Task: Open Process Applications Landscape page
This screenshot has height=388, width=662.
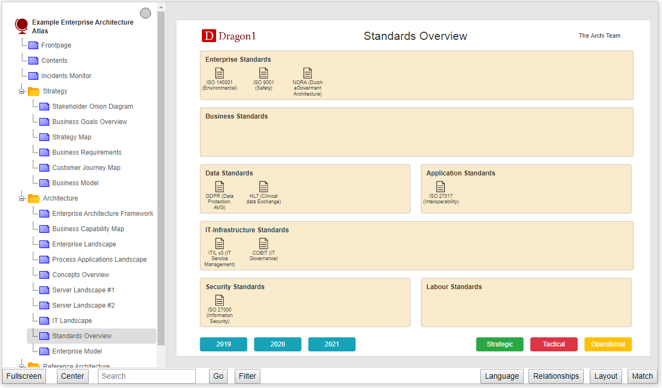Action: (100, 260)
